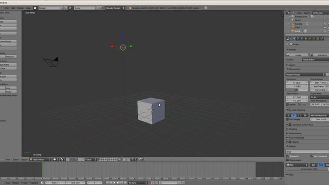Open the PNG file format dropdown
This screenshot has width=329, height=185.
click(297, 165)
